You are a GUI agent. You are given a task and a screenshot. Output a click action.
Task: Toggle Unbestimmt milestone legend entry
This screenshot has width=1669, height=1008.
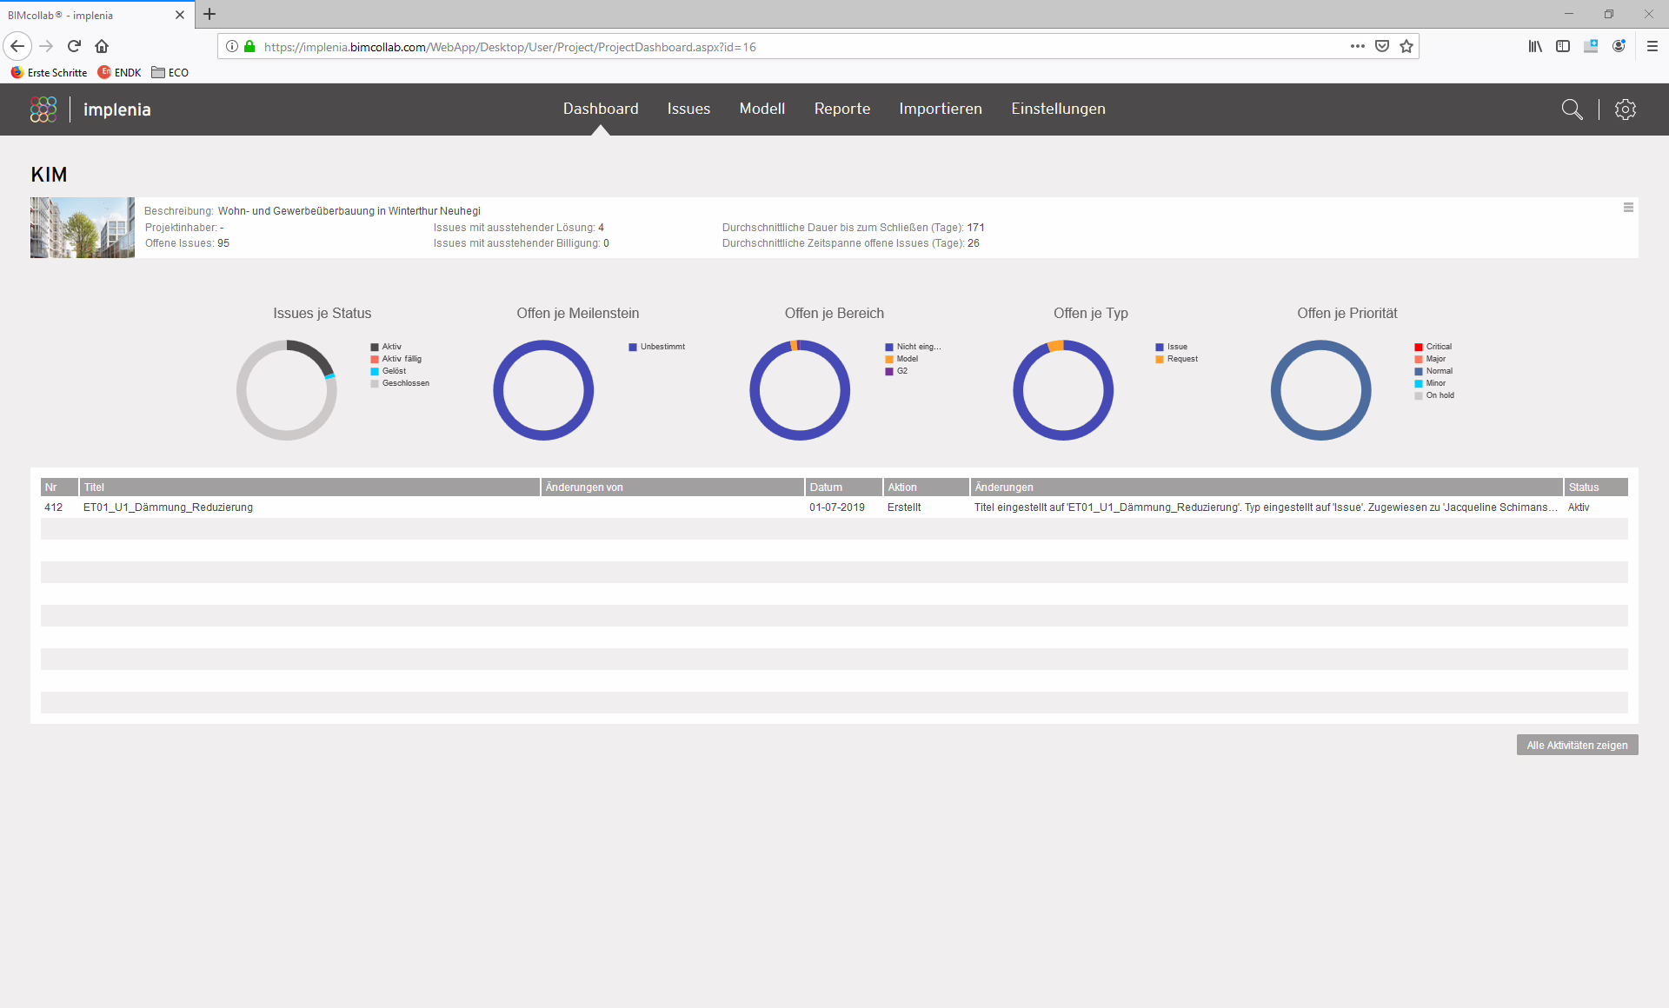click(657, 347)
